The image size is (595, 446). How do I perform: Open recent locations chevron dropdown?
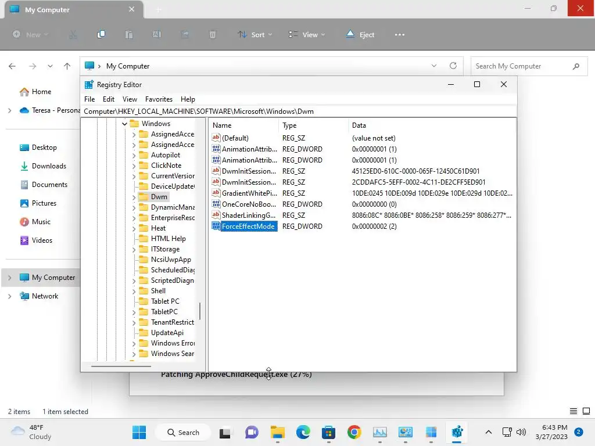click(50, 66)
